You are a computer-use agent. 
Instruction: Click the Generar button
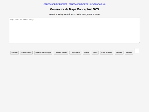coord(14,53)
